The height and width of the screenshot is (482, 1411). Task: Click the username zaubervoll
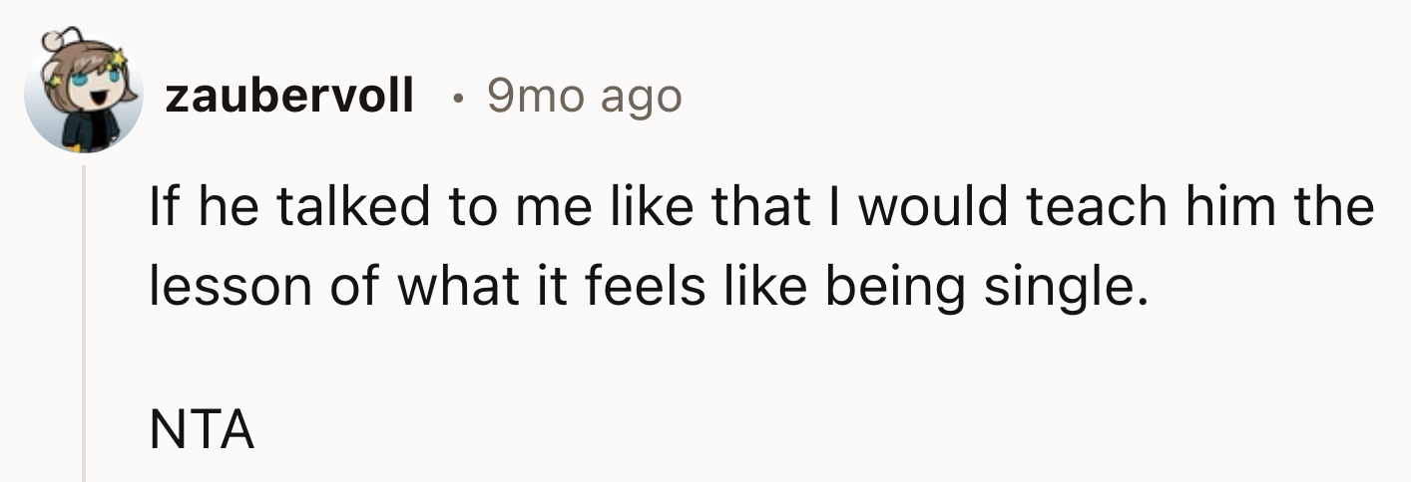tap(289, 96)
